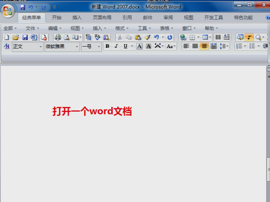The width and height of the screenshot is (270, 202).
Task: Click the character border A icon
Action: pyautogui.click(x=139, y=46)
